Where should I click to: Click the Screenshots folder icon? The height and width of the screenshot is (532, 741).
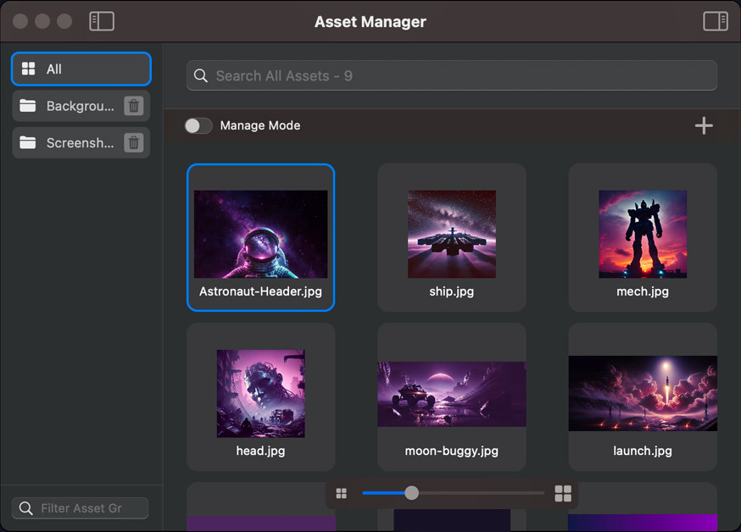pyautogui.click(x=28, y=142)
